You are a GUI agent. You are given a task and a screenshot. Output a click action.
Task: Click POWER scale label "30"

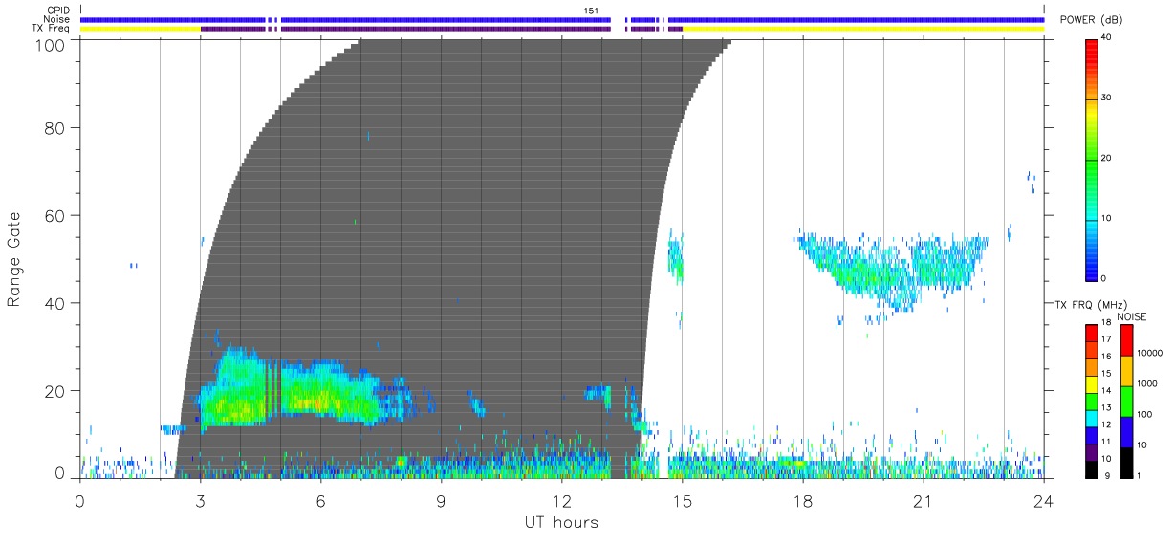[1107, 98]
